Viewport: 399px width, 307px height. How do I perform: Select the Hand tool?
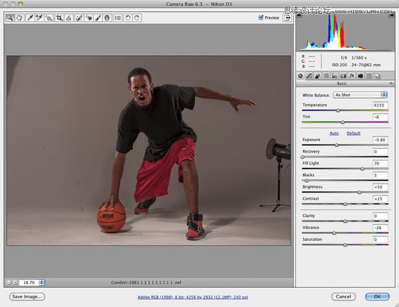(x=19, y=18)
